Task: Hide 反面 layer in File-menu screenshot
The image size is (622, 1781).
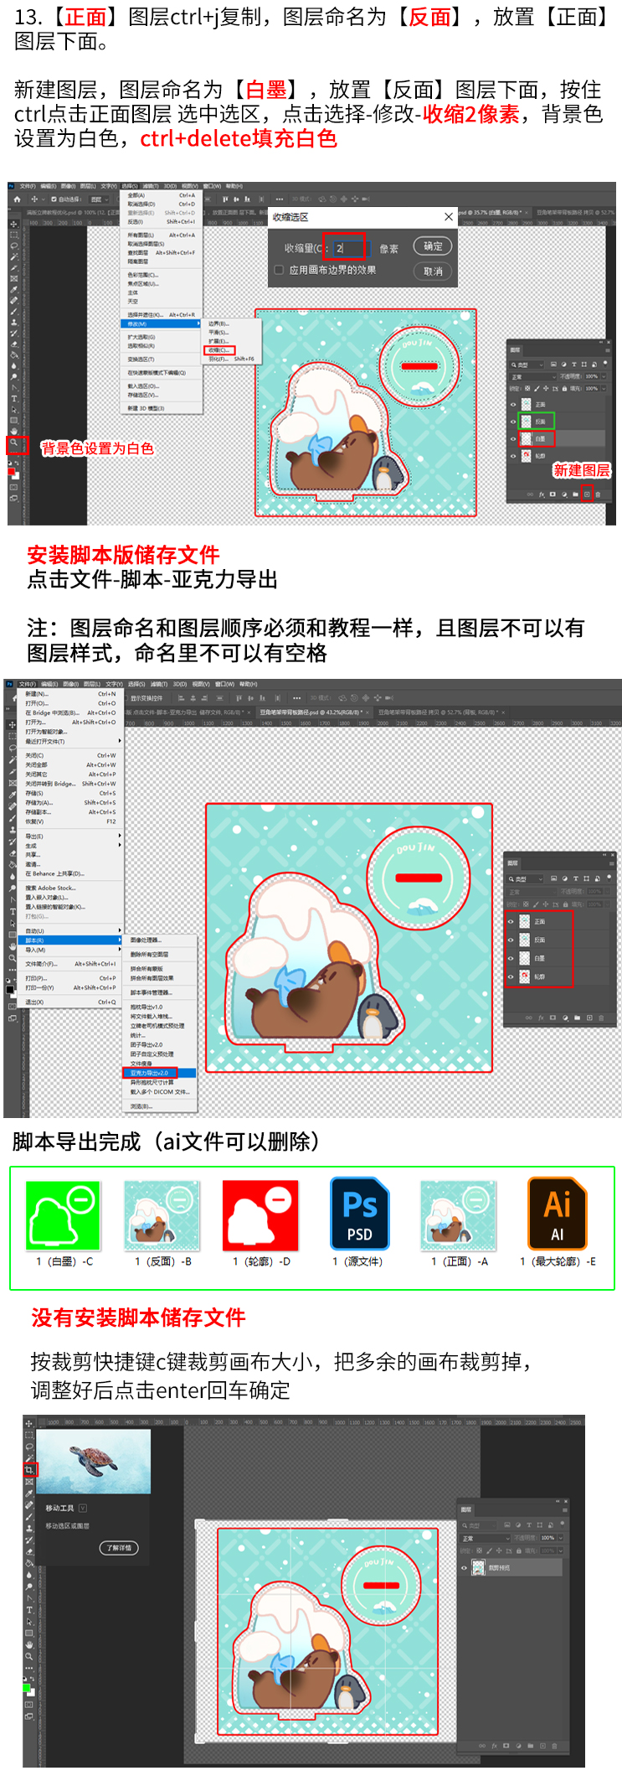Action: [511, 940]
